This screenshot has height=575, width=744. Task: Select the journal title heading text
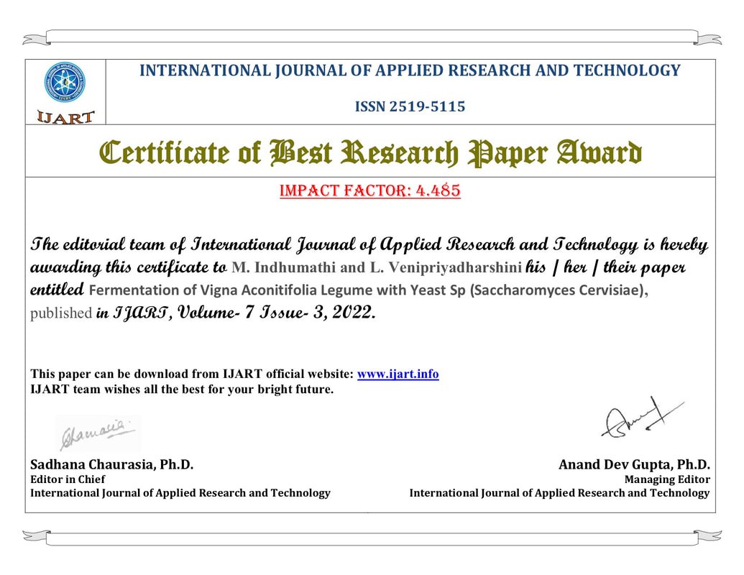(x=410, y=70)
